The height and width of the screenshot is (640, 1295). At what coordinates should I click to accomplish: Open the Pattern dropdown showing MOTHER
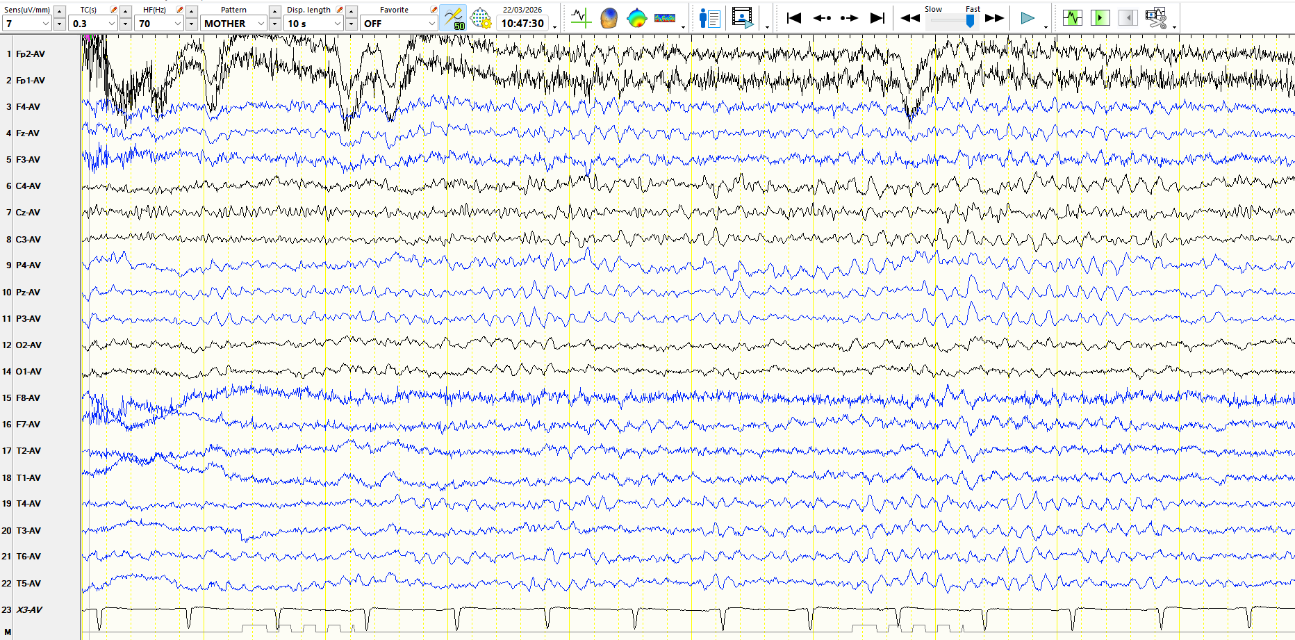click(x=234, y=24)
